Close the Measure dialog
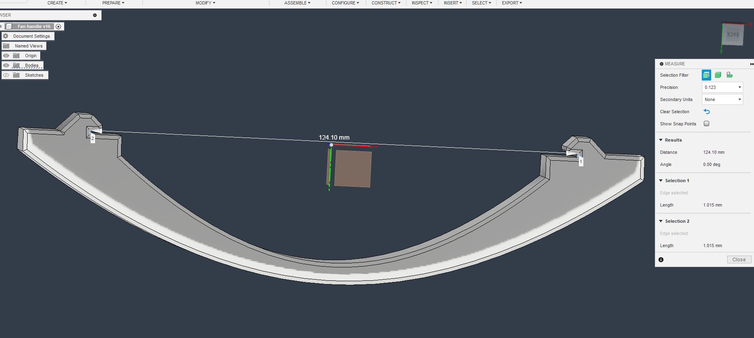Viewport: 754px width, 338px height. 739,260
